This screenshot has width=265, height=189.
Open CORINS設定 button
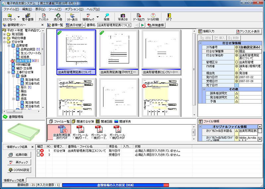(19, 170)
